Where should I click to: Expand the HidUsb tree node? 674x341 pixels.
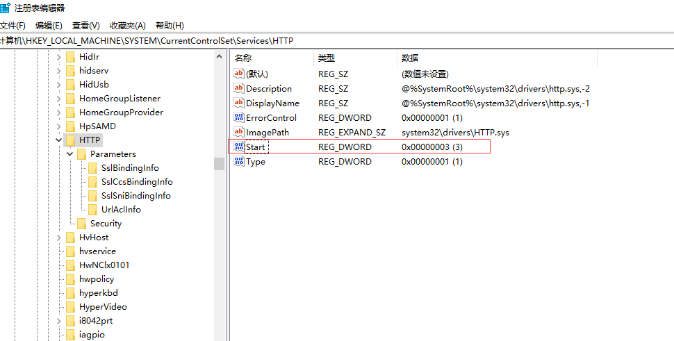59,85
